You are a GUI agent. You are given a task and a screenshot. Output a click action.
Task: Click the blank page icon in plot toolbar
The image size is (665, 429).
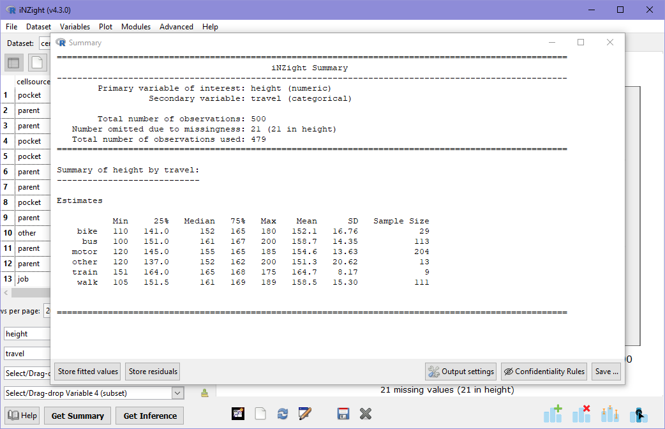point(260,414)
